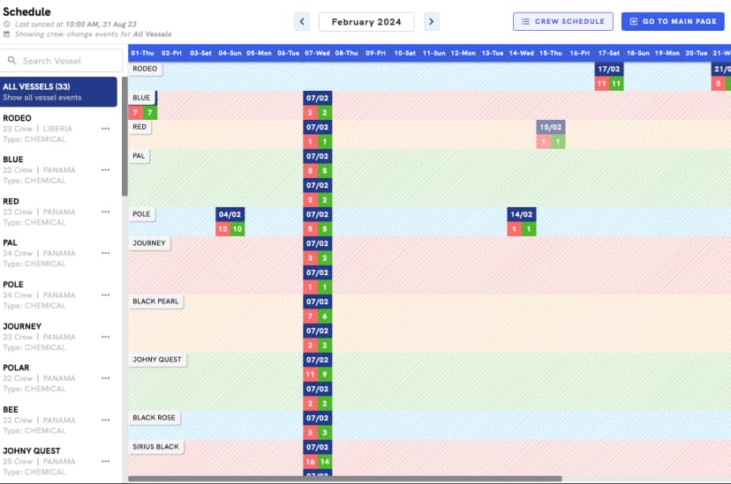Go to previous month with left arrow

pyautogui.click(x=302, y=21)
